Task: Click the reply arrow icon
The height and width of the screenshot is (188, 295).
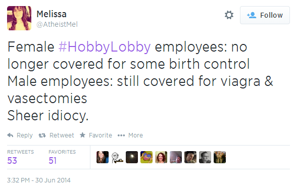Action: click(x=10, y=135)
